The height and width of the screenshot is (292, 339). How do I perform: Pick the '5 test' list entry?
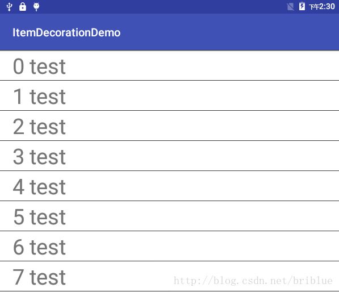point(169,216)
